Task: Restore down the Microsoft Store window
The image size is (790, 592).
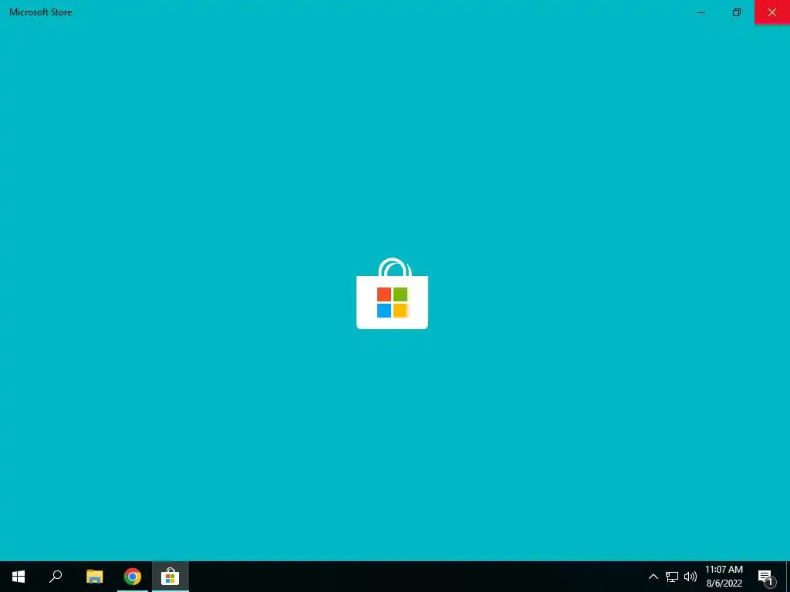Action: 737,12
